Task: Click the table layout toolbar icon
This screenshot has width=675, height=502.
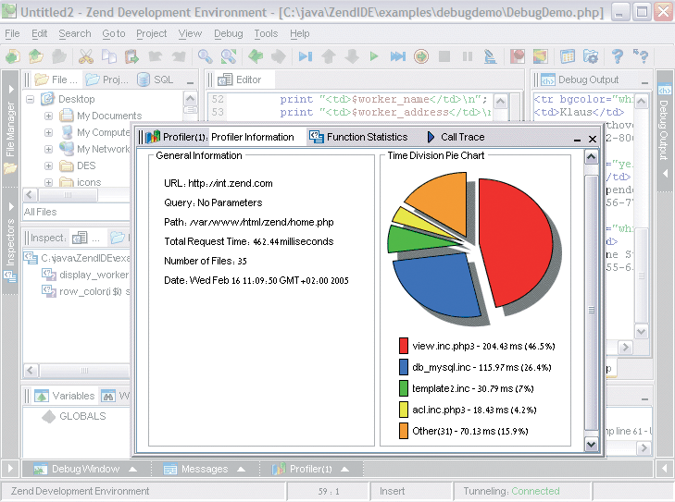Action: click(x=568, y=56)
